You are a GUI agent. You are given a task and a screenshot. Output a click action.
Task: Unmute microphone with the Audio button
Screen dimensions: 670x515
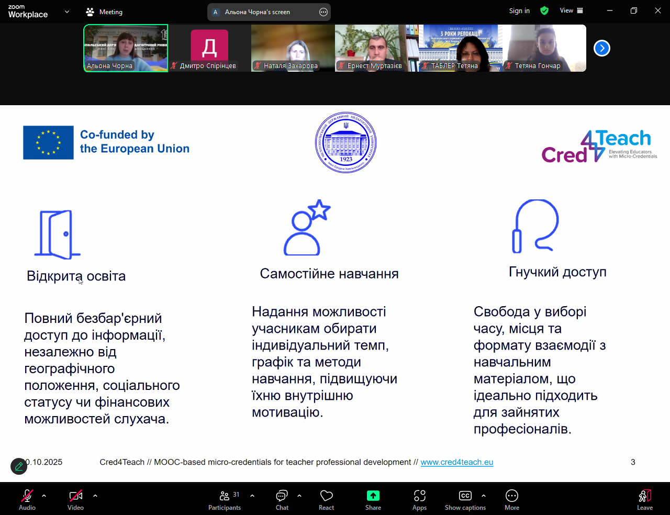pos(27,499)
